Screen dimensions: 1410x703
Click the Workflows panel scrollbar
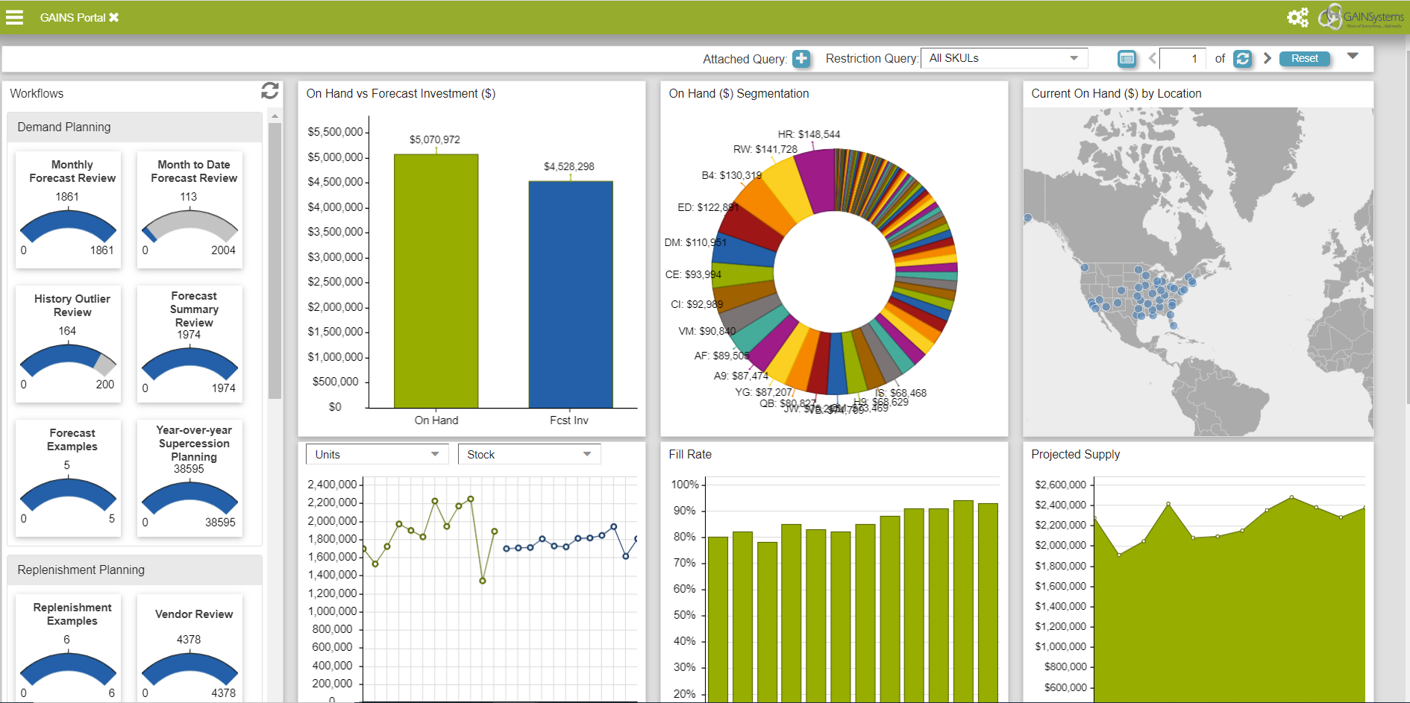(275, 261)
